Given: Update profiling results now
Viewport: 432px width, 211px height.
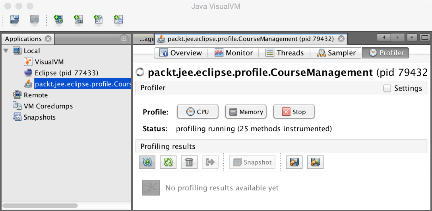Looking at the screenshot, I should [x=168, y=162].
